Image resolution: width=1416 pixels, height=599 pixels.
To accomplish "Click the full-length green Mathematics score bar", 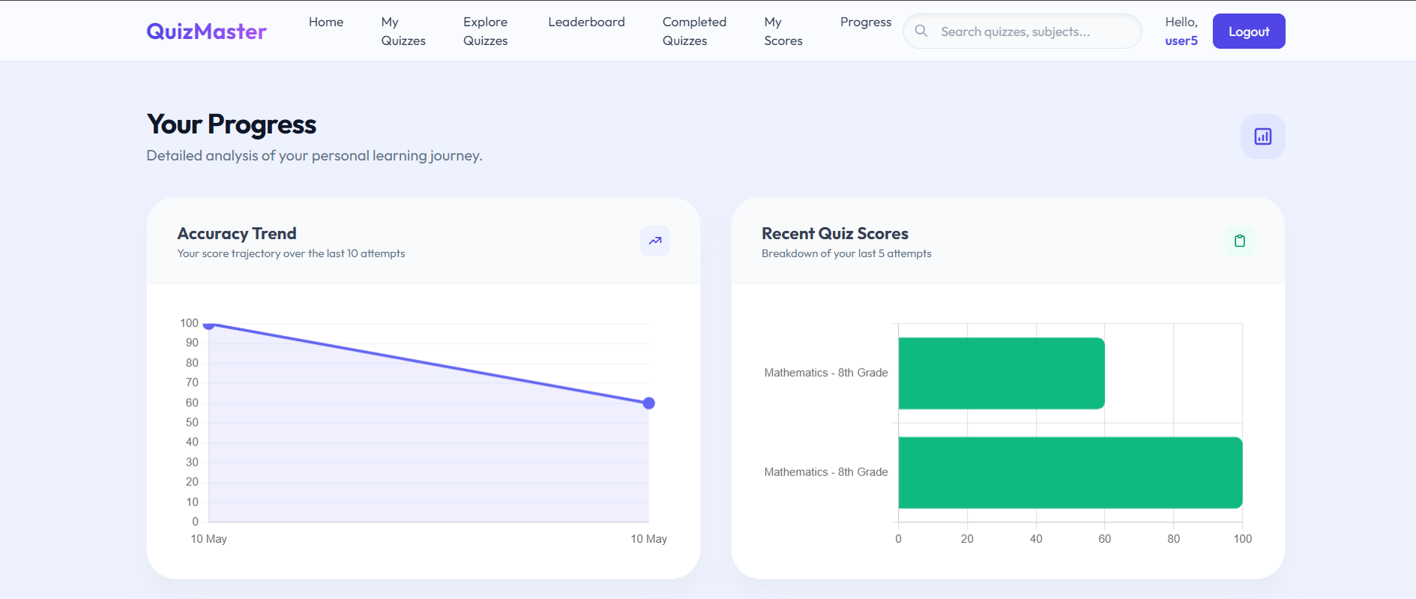I will coord(1070,472).
